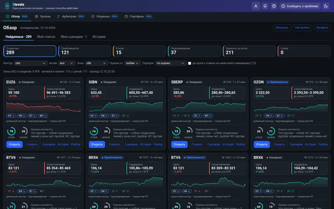
Task: Open the Актив dropdown showing все
Action: [66, 63]
